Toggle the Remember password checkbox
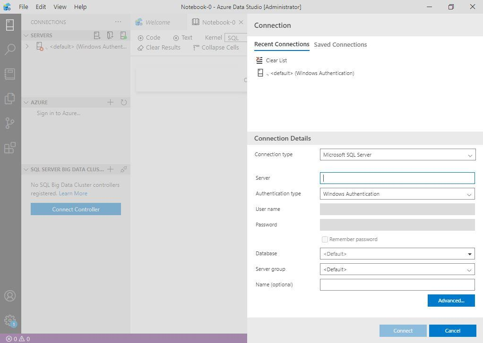Viewport: 483px width, 343px height. click(x=325, y=239)
